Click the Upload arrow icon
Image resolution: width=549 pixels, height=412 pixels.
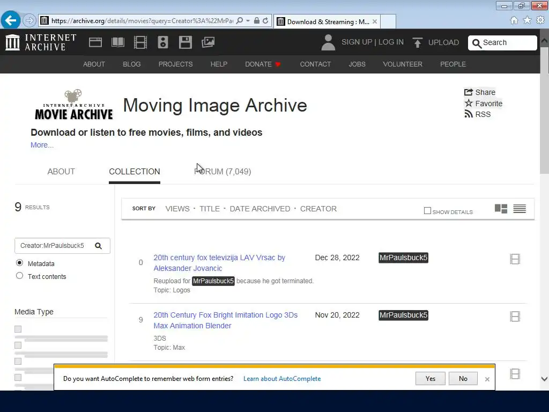pyautogui.click(x=417, y=42)
